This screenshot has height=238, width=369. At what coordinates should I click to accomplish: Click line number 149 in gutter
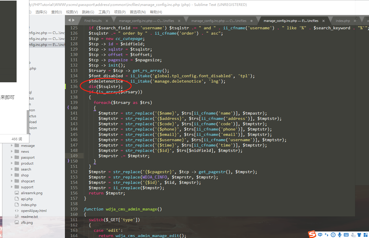[74, 156]
